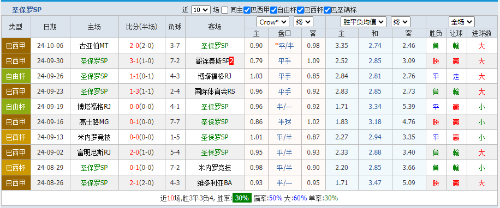Click the 日期 column header
This screenshot has width=500, height=208.
click(50, 27)
